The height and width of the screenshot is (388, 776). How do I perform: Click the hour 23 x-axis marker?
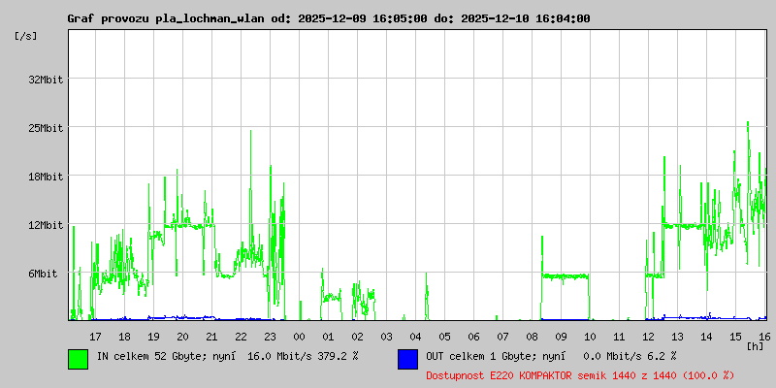pos(271,337)
